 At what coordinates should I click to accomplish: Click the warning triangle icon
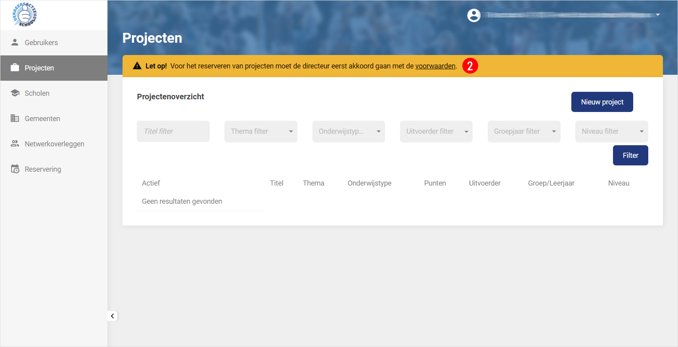pyautogui.click(x=137, y=66)
